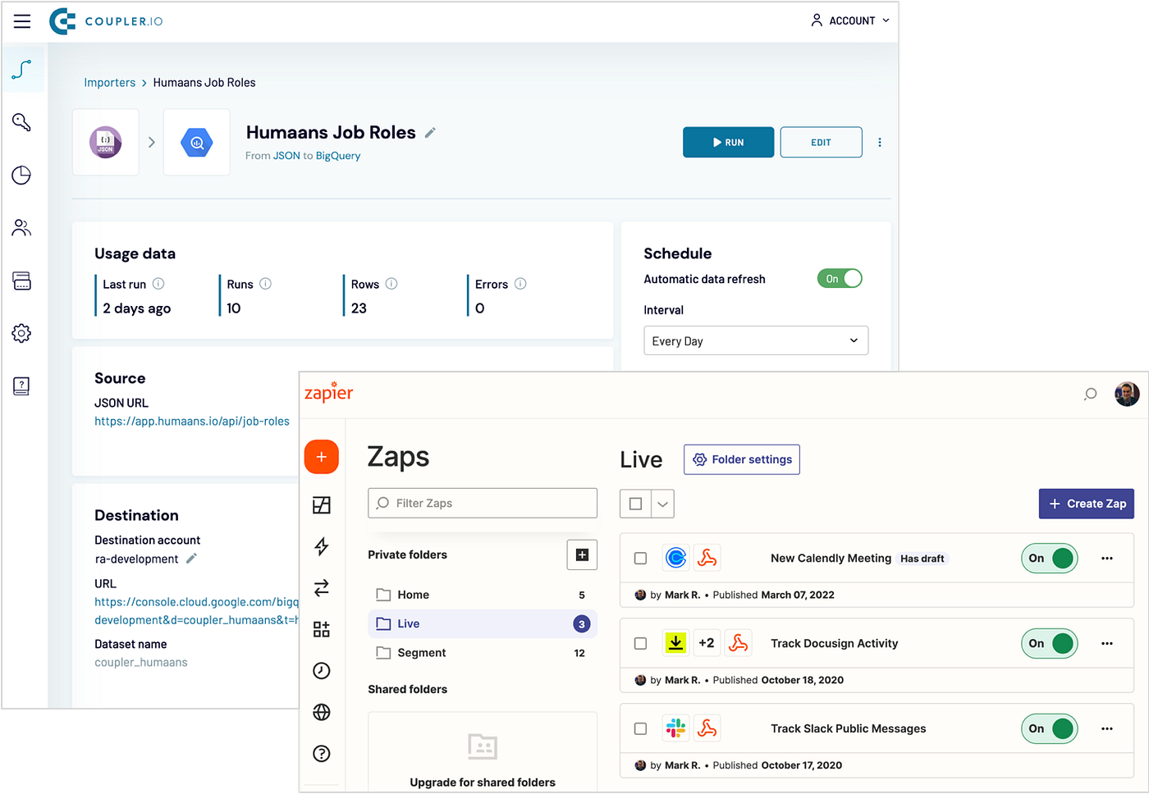Click the orange plus create button in Zapier

pyautogui.click(x=322, y=457)
